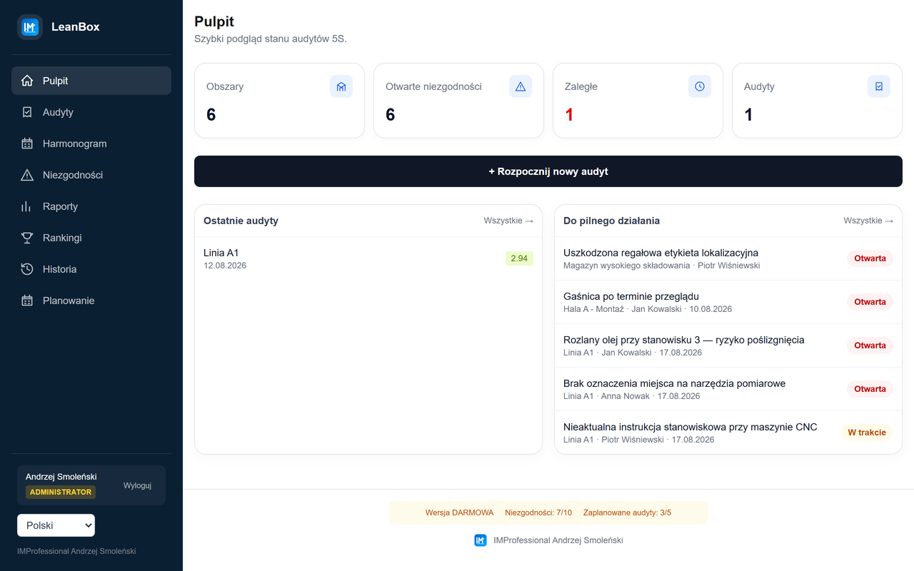Click the checklist icon beside Audyty menu
The width and height of the screenshot is (914, 571).
pos(27,112)
